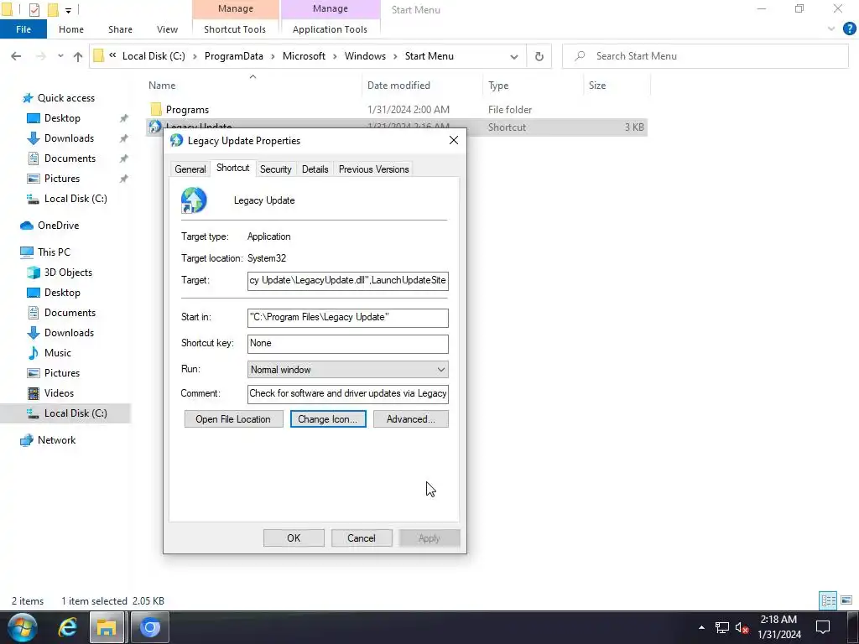859x644 pixels.
Task: Click in the Start in field
Action: [x=348, y=318]
